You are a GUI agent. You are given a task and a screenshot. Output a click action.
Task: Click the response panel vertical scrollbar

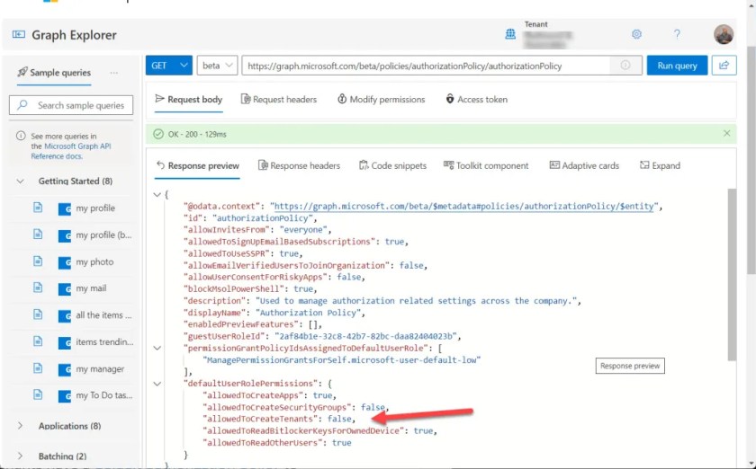732,274
